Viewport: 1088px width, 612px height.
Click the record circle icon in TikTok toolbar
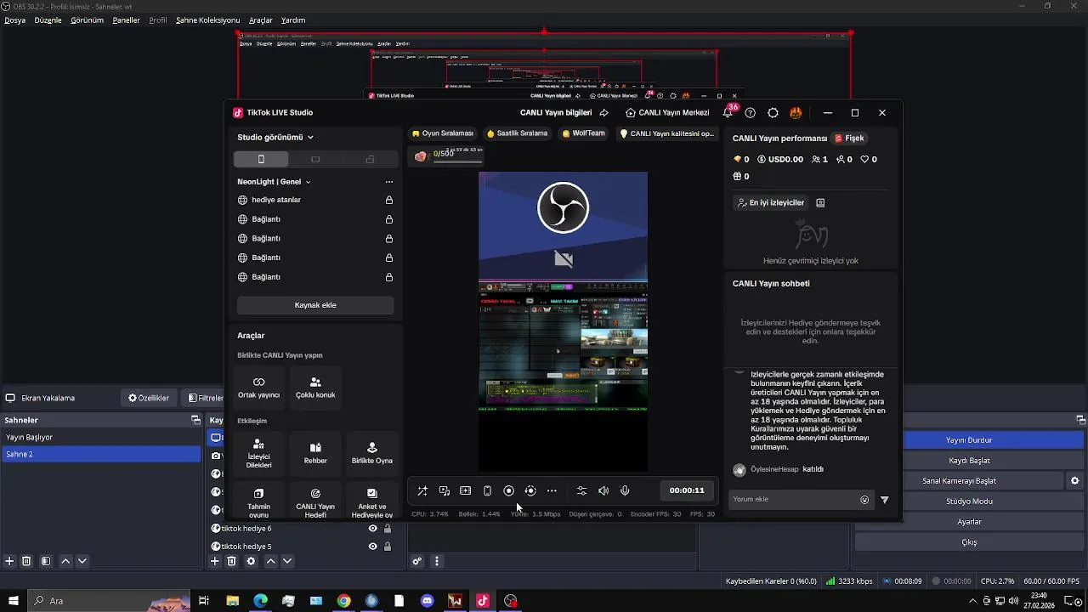pyautogui.click(x=508, y=490)
